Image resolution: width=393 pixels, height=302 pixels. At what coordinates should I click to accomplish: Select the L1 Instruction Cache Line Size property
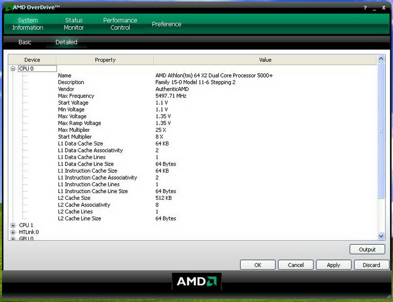[93, 191]
